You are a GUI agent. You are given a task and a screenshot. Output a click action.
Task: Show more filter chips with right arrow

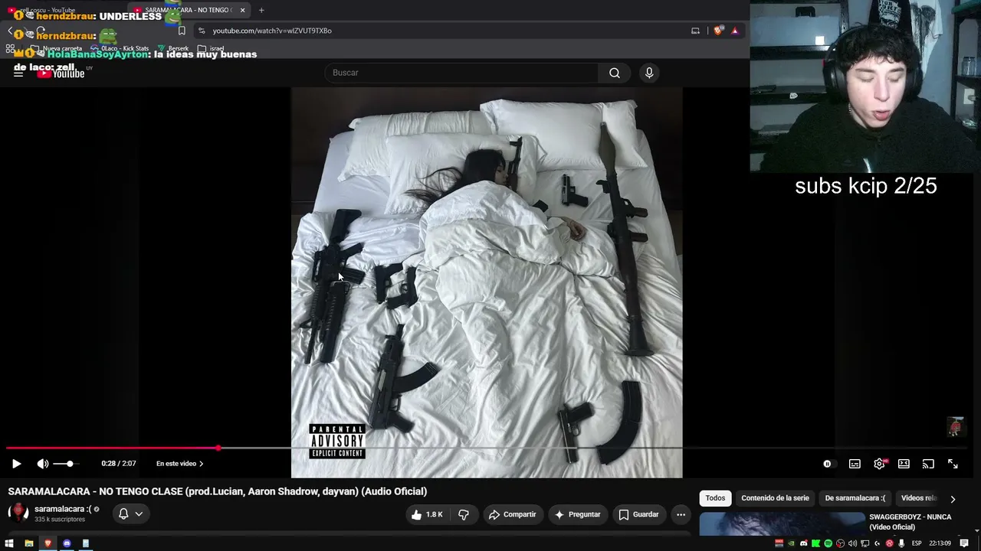(x=953, y=498)
